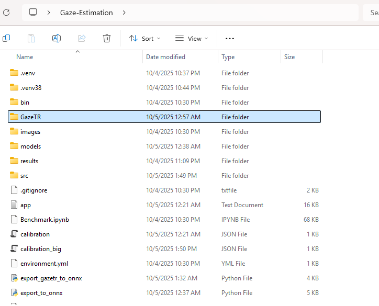Viewport: 379px width, 306px height.
Task: Click the .venv folder icon
Action: coord(14,73)
